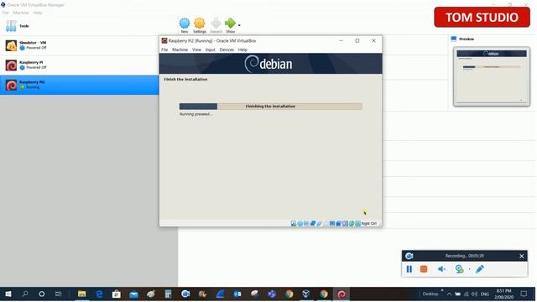Open the Input menu in the VM window
537x302 pixels.
point(210,49)
